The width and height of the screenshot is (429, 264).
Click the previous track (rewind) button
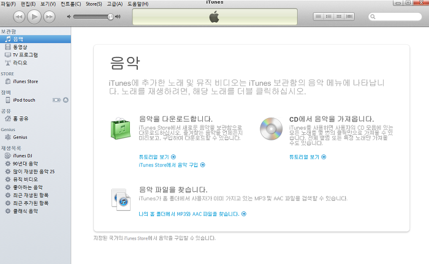coord(19,17)
